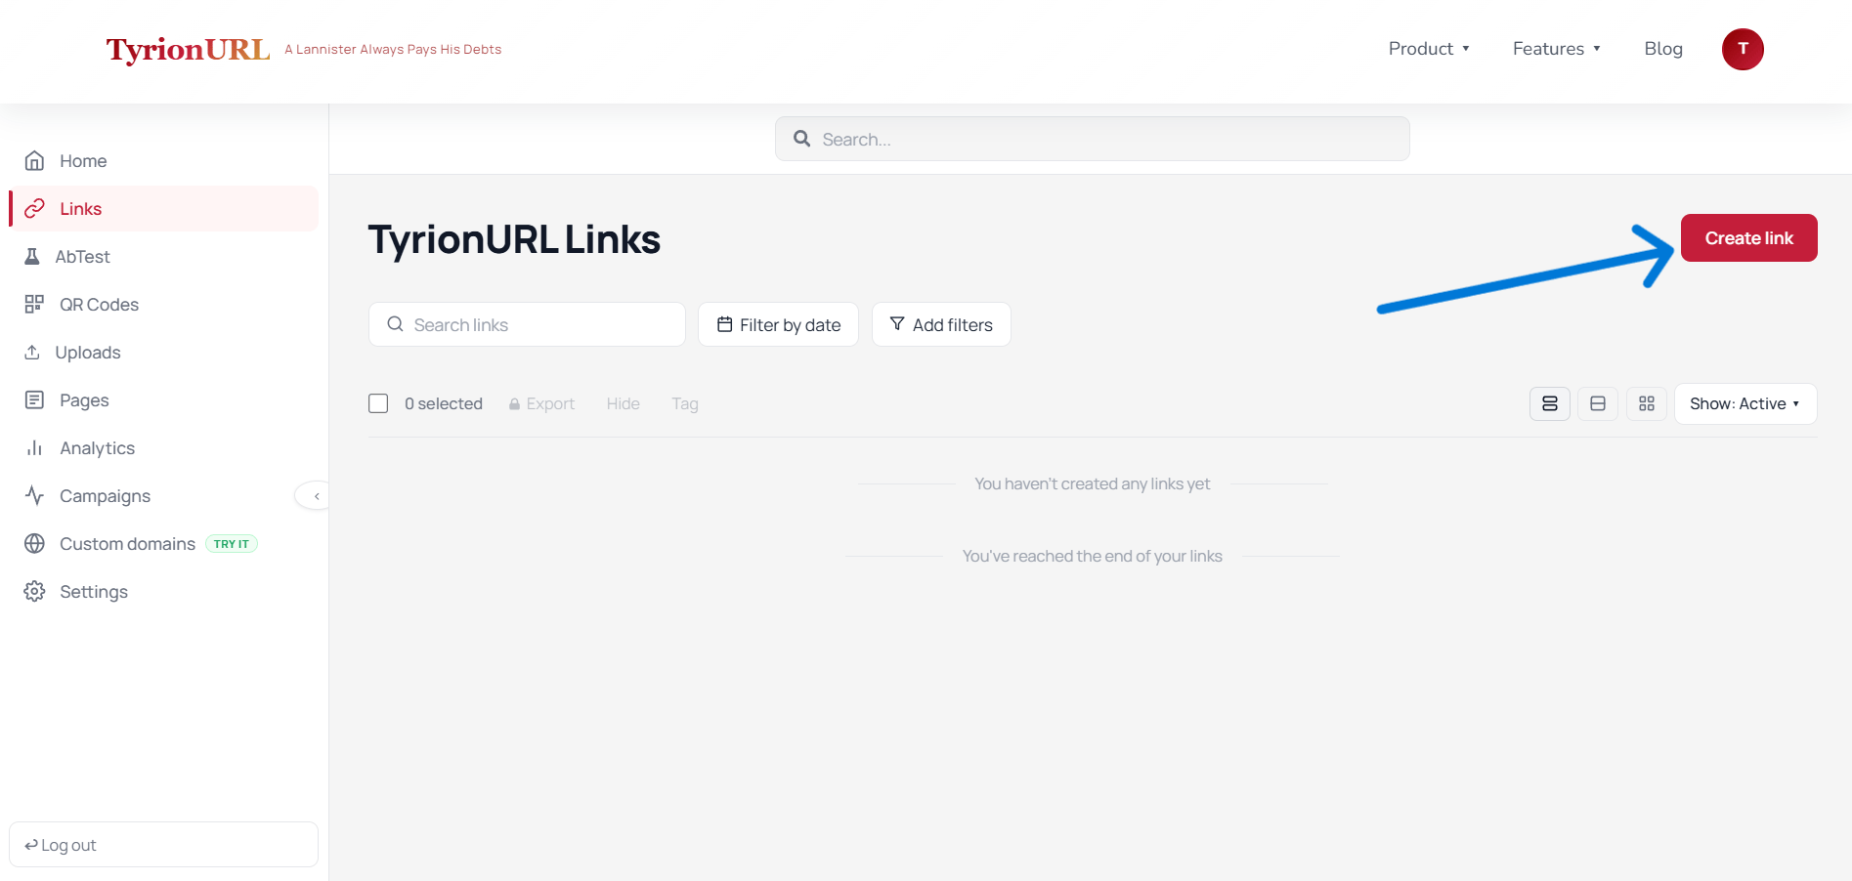Click 'You haven't created any links yet' text
The height and width of the screenshot is (881, 1852).
click(x=1092, y=483)
